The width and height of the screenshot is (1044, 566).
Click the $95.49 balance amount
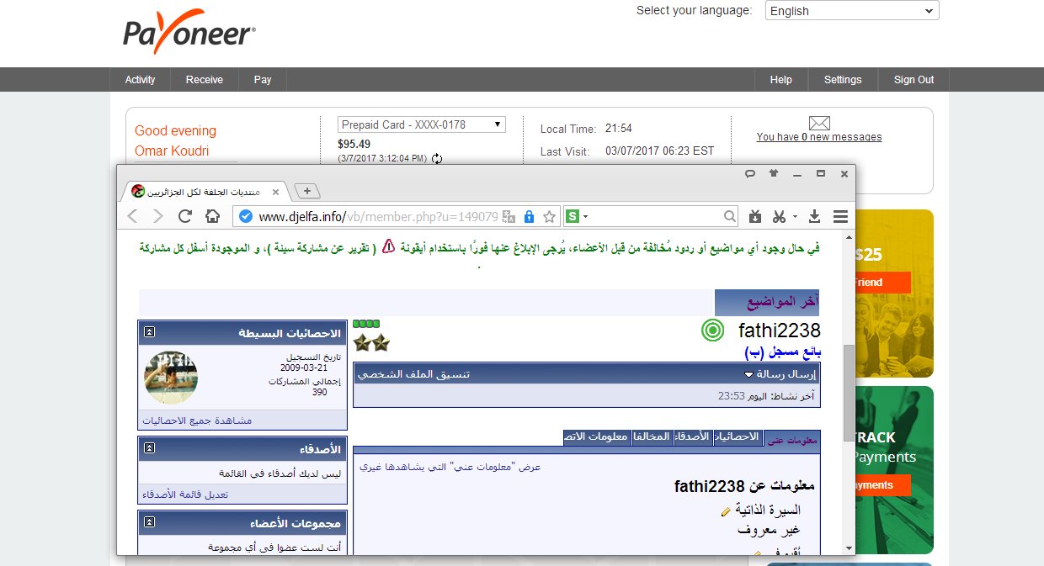tap(354, 144)
